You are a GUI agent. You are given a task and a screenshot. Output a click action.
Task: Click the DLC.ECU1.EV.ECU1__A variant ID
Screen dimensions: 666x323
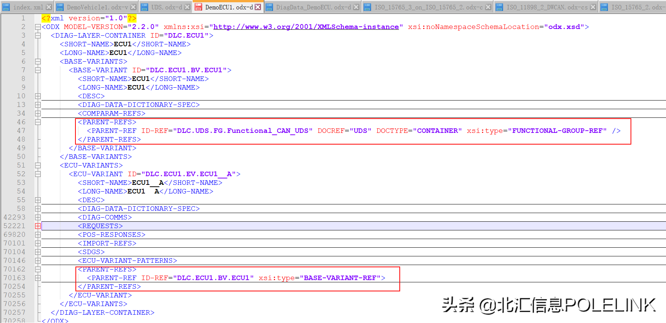coord(189,174)
